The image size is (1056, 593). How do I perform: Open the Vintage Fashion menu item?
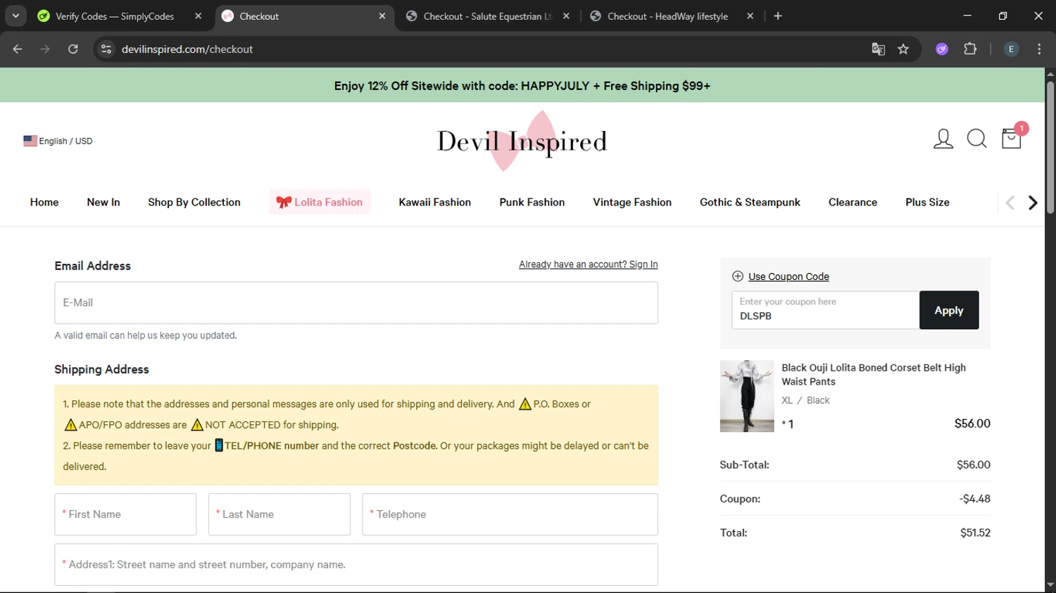pyautogui.click(x=632, y=203)
